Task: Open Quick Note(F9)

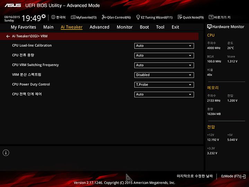Action: pos(191,17)
